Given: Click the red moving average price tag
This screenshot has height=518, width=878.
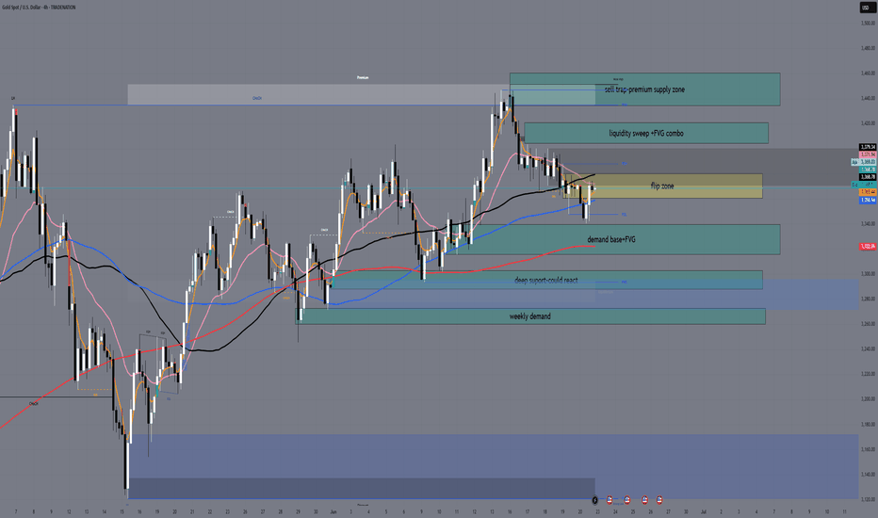Looking at the screenshot, I should click(868, 247).
